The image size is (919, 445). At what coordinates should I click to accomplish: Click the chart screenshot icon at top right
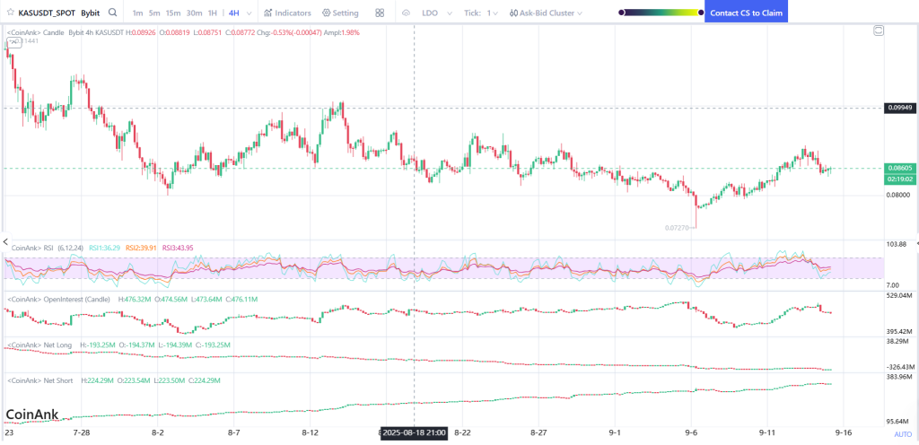pyautogui.click(x=878, y=31)
